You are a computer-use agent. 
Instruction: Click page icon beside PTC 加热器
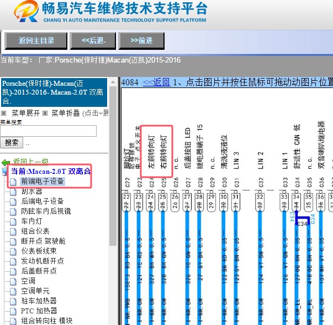pyautogui.click(x=13, y=312)
